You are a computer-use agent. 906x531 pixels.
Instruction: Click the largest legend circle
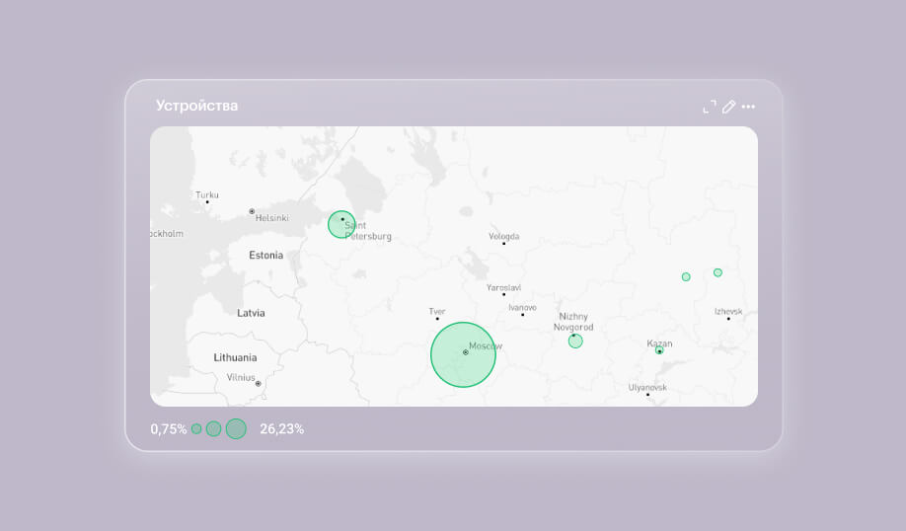(x=236, y=428)
